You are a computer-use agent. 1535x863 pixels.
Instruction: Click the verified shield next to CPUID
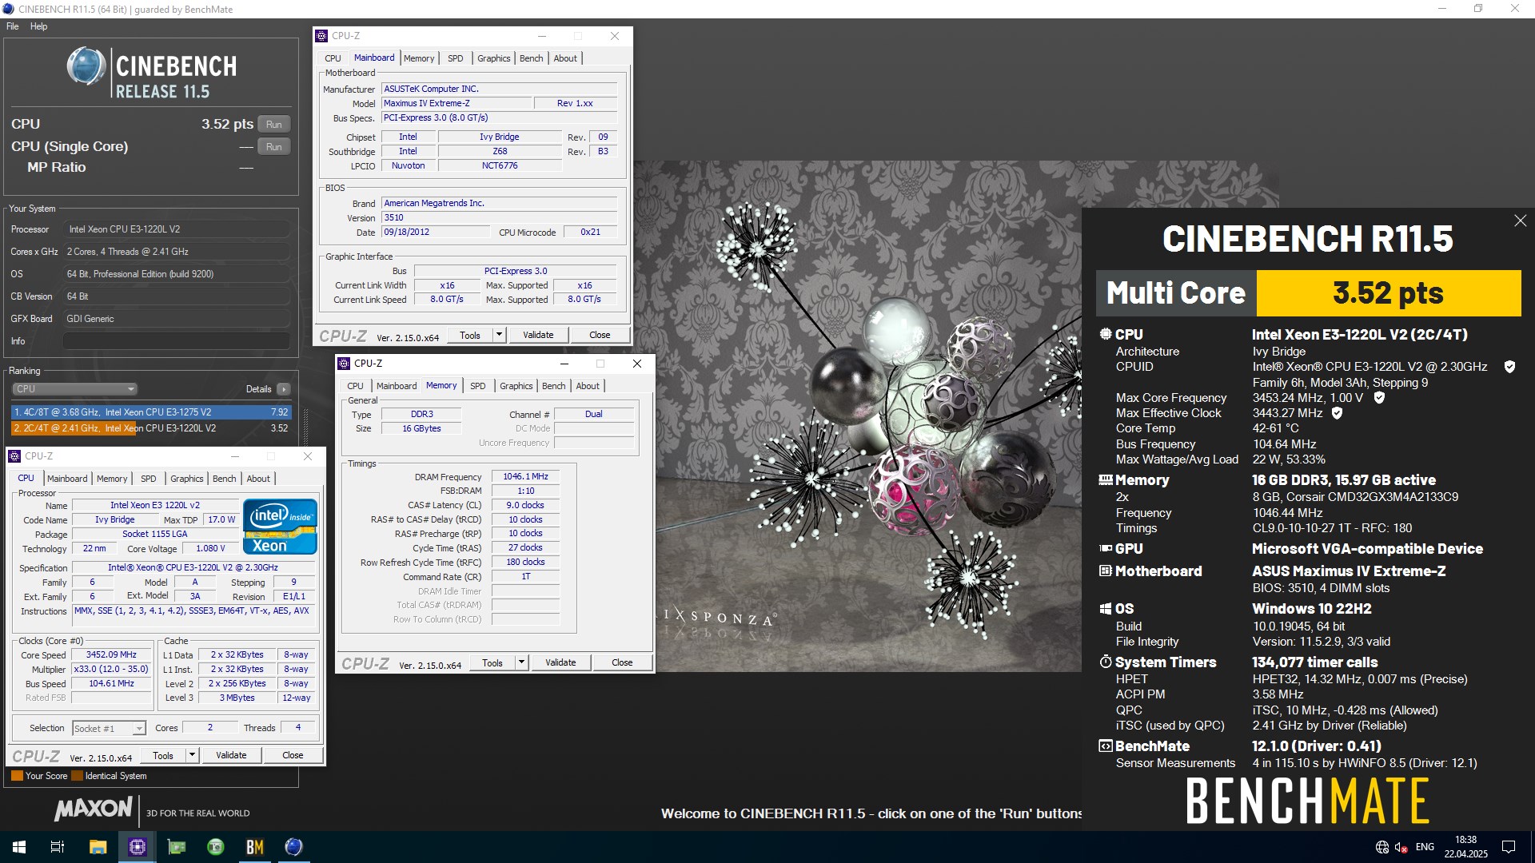tap(1509, 367)
